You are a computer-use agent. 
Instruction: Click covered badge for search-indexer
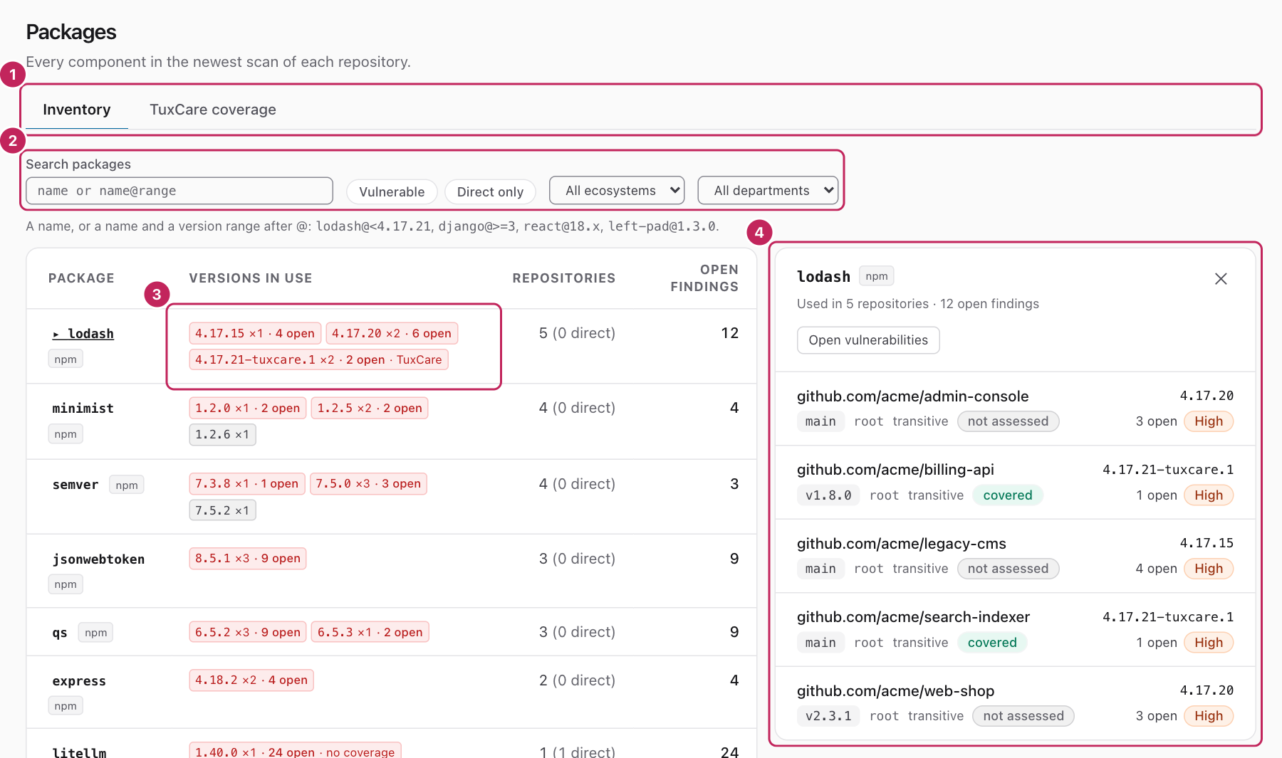992,643
